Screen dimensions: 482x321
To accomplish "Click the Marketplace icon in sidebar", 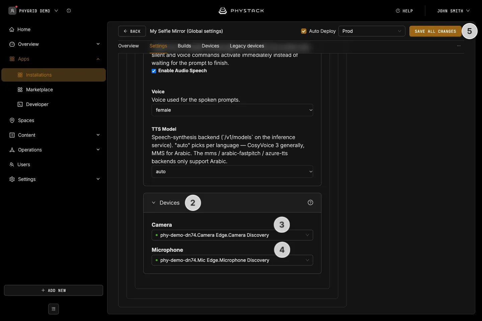I will tap(20, 90).
